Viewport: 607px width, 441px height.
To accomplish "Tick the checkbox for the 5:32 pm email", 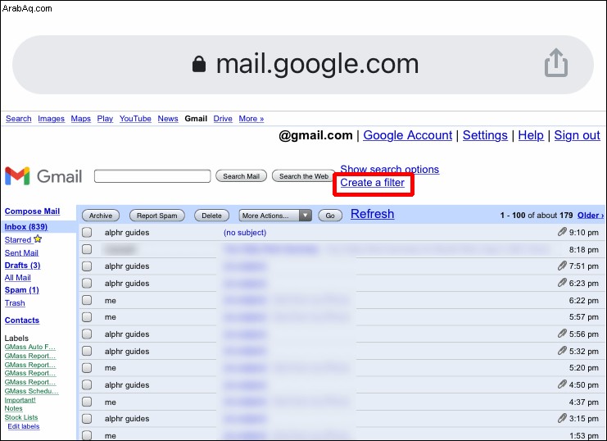I will pos(87,351).
